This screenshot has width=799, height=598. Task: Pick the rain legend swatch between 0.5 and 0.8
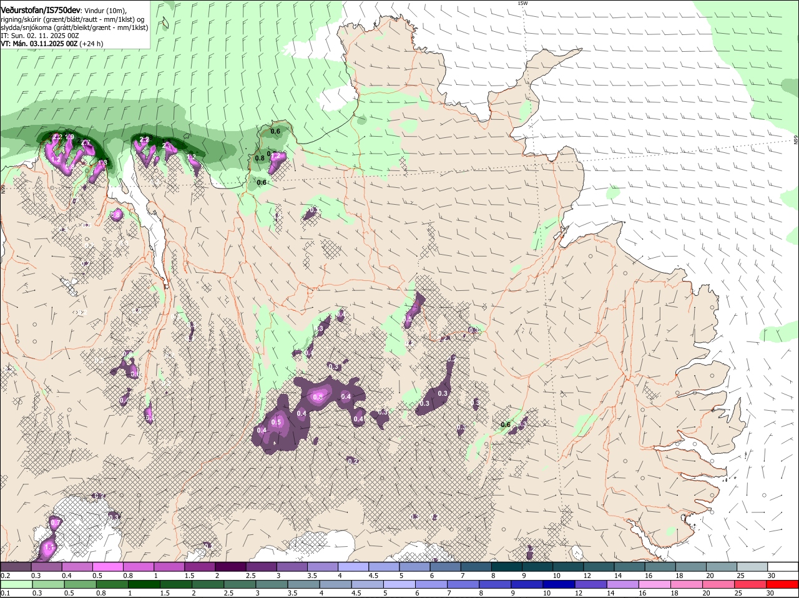pyautogui.click(x=80, y=584)
